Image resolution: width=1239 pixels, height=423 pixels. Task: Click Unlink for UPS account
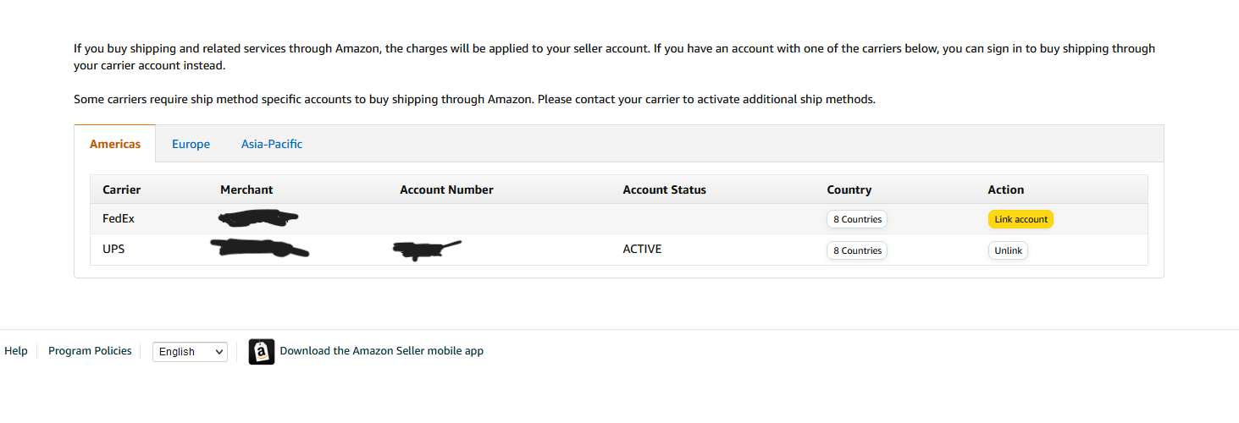(1008, 250)
